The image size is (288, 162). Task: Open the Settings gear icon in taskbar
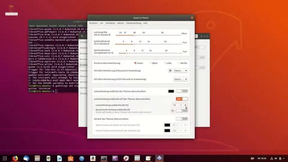(126, 158)
